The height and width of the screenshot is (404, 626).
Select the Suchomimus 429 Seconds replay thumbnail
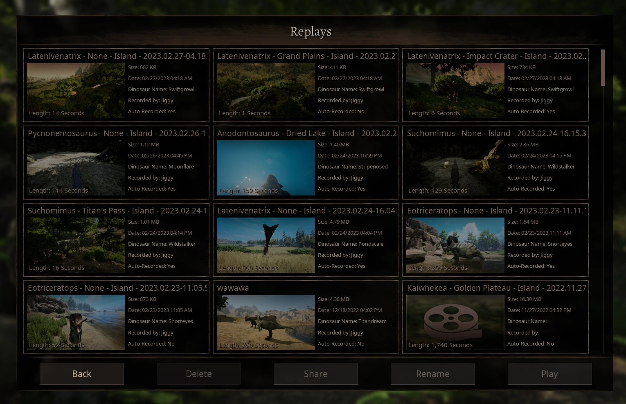click(x=455, y=168)
